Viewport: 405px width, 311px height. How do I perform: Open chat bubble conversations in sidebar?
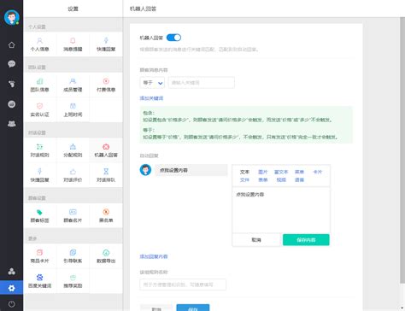tap(11, 64)
